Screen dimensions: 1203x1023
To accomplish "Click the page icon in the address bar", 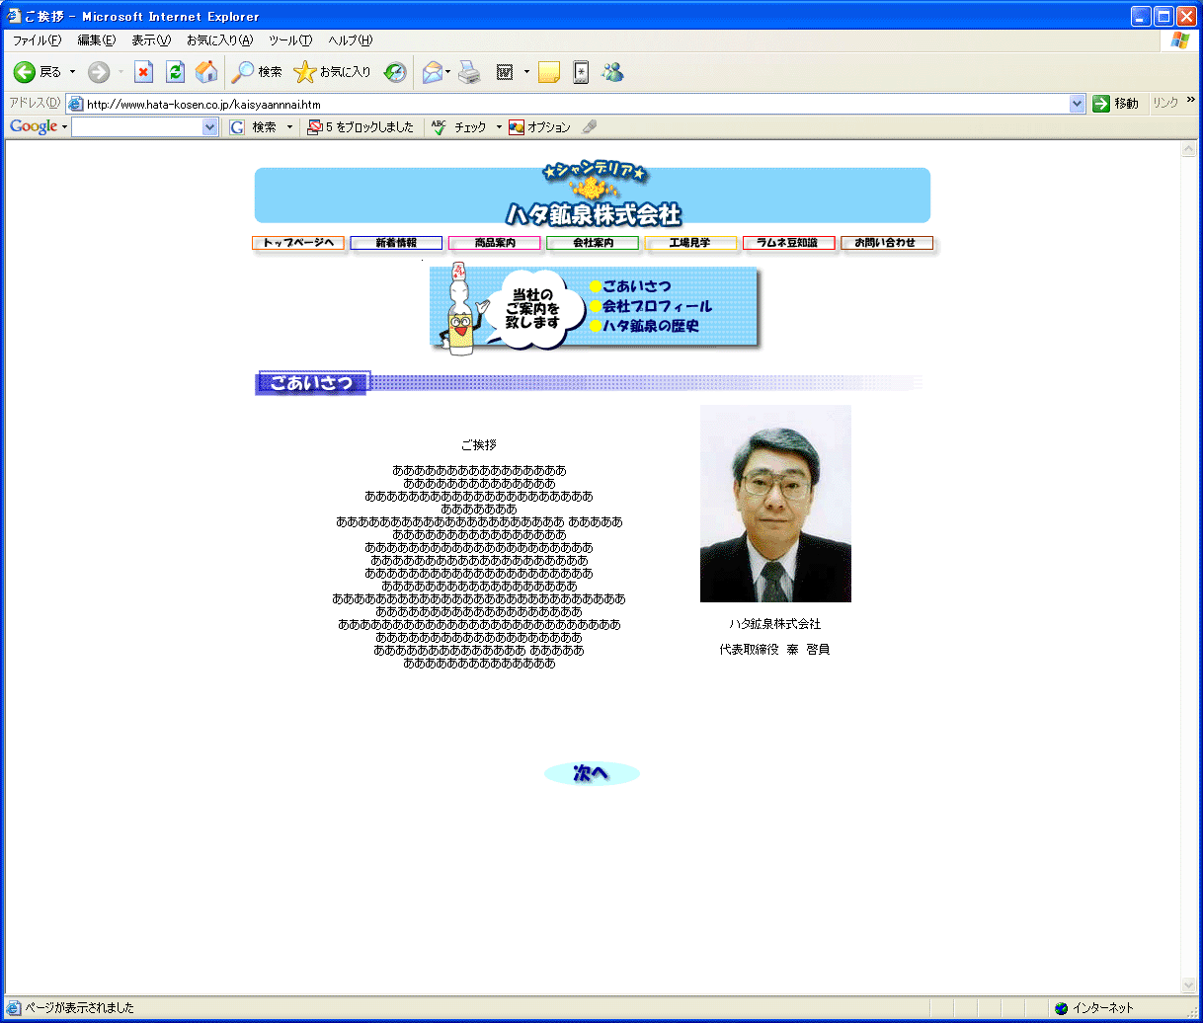I will [x=75, y=104].
